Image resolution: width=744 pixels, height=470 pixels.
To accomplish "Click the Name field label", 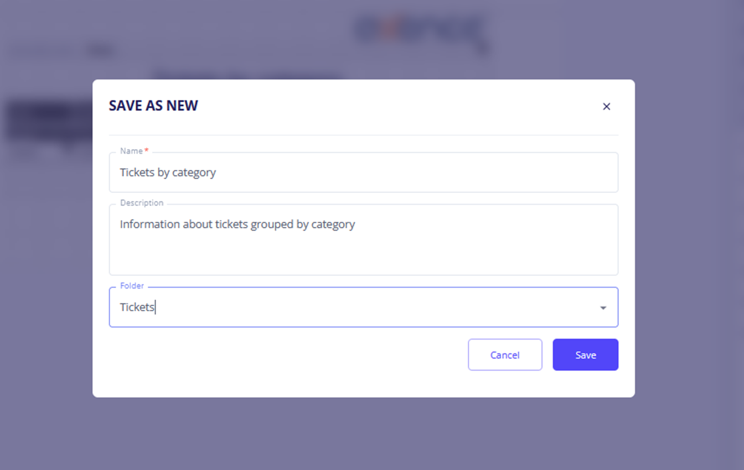I will click(131, 151).
